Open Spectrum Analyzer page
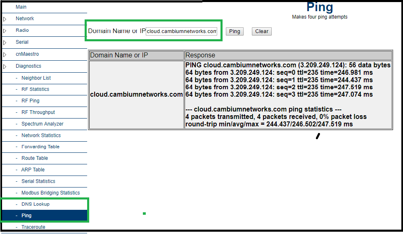Viewport: 403px width, 235px height. click(43, 123)
